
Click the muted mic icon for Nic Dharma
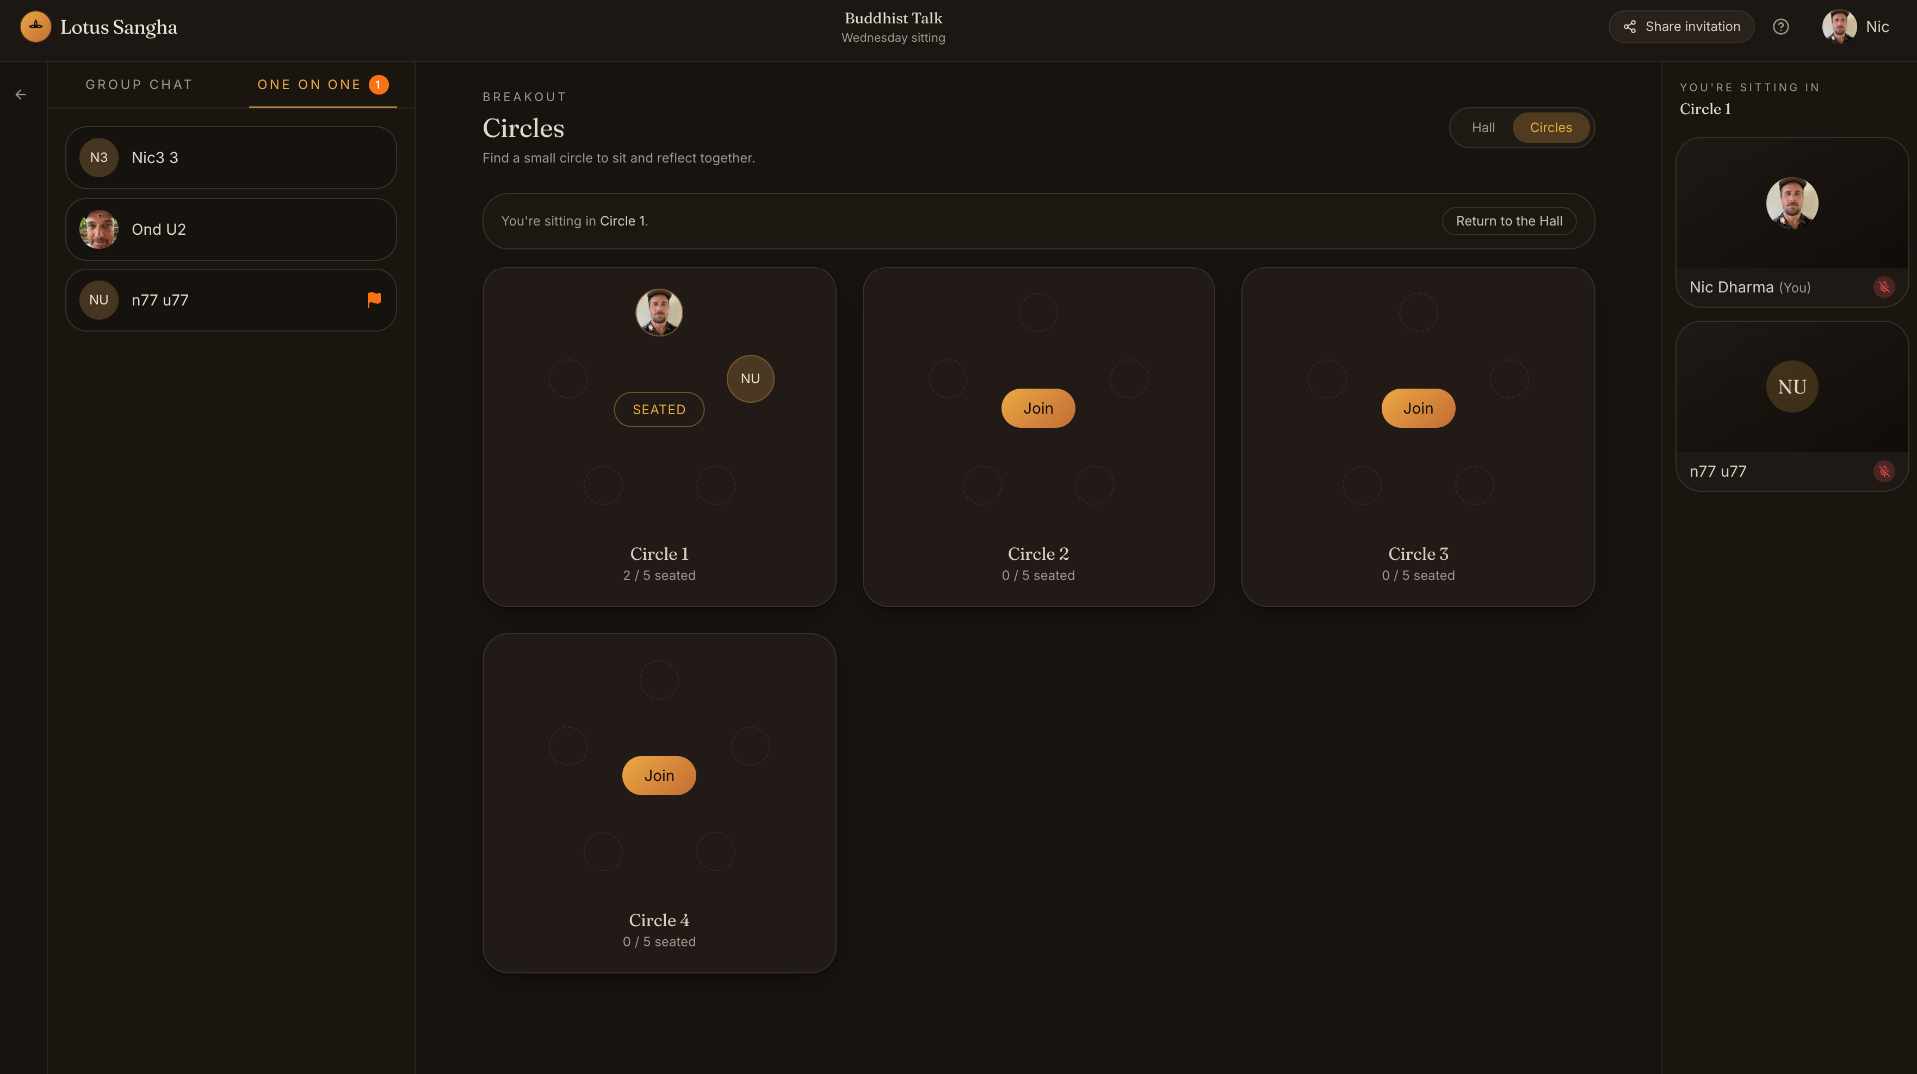coord(1884,287)
